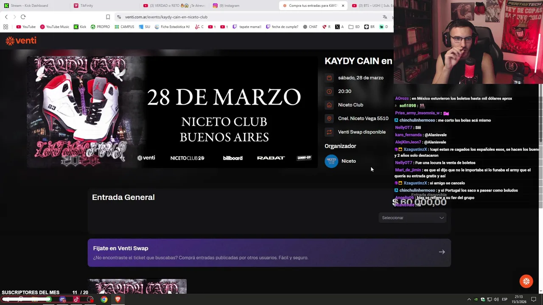The image size is (543, 305).
Task: Click the arrow on Venti Swap banner
Action: coord(442,252)
